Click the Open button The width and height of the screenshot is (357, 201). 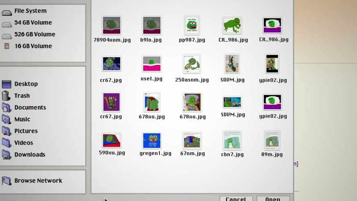pyautogui.click(x=273, y=198)
